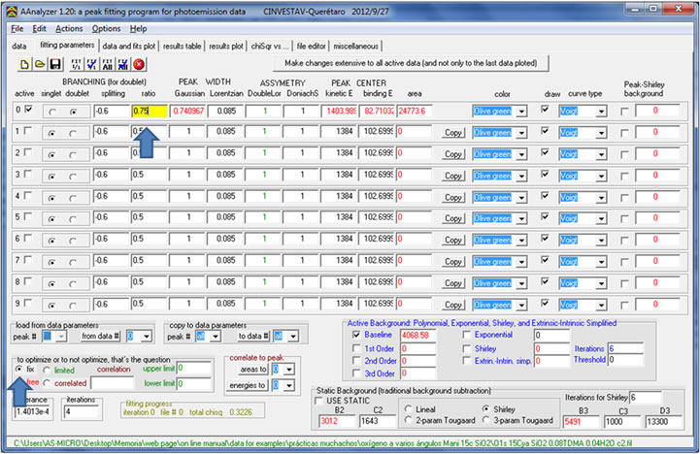Open the Actions menu
Viewport: 700px width, 454px height.
69,29
